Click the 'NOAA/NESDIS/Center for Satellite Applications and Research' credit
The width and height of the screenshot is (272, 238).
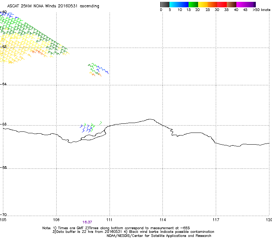click(159, 236)
